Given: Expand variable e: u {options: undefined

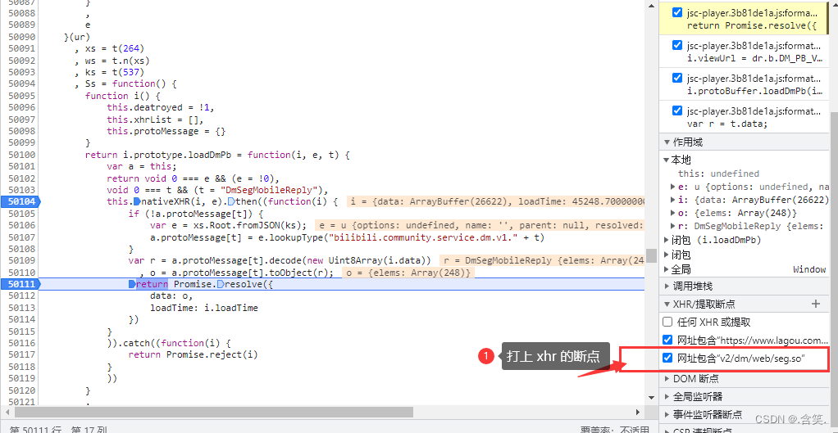Looking at the screenshot, I should (x=673, y=187).
